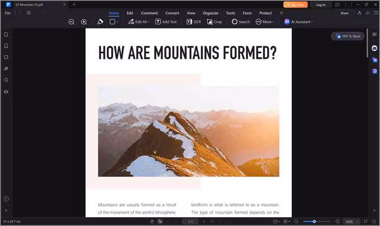The height and width of the screenshot is (226, 380).
Task: Open the AI Assistant dropdown
Action: pyautogui.click(x=299, y=22)
